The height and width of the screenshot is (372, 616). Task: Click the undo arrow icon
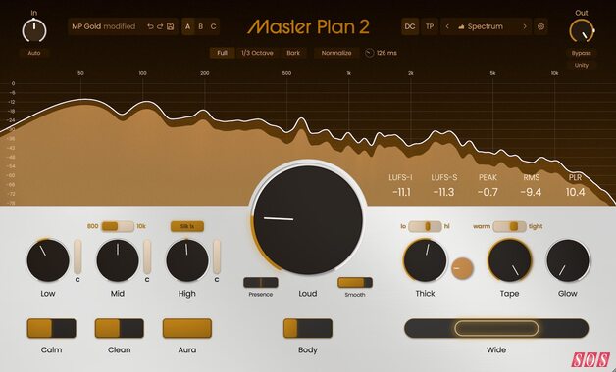[150, 26]
